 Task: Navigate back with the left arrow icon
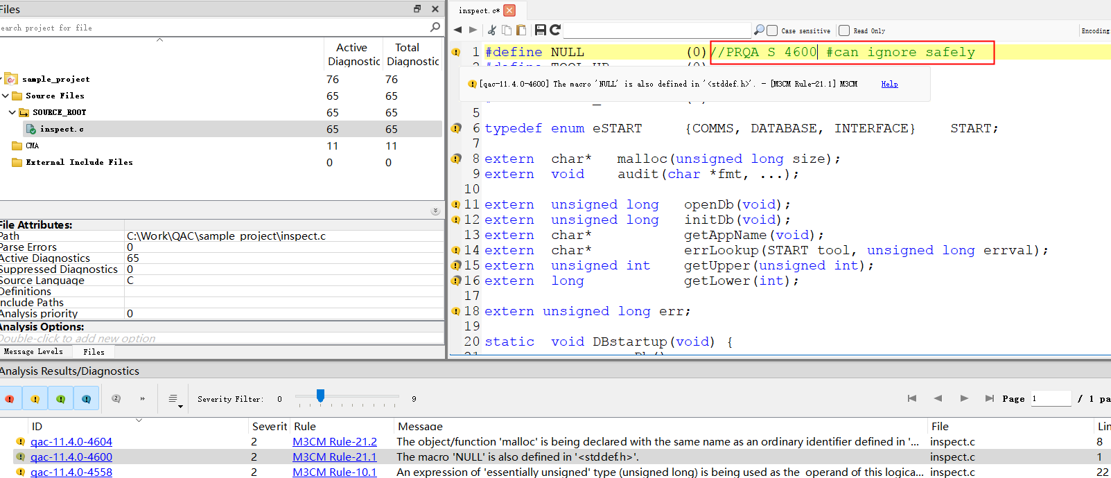(457, 30)
